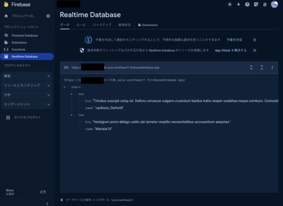The image size is (283, 206).
Task: Open Firestore Database in sidebar
Action: click(24, 36)
